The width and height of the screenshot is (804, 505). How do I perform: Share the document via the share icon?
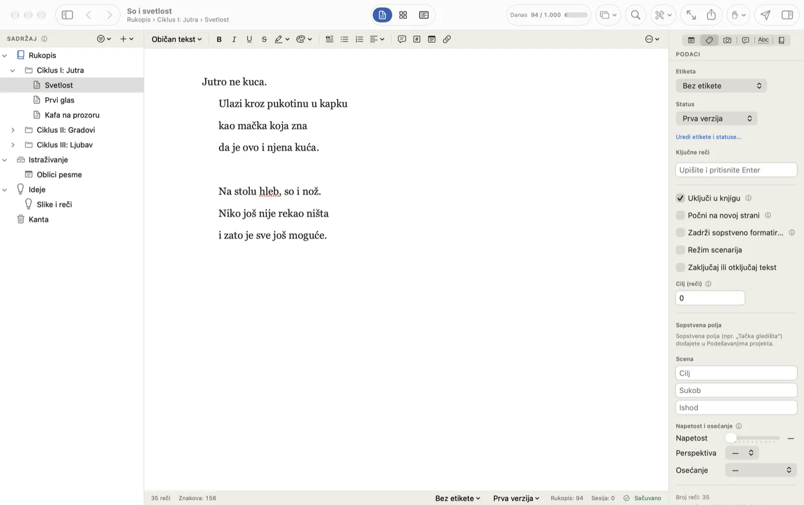tap(711, 15)
